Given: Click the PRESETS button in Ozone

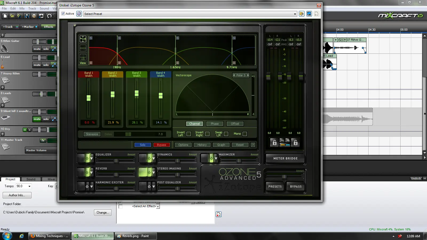Looking at the screenshot, I should click(x=275, y=187).
